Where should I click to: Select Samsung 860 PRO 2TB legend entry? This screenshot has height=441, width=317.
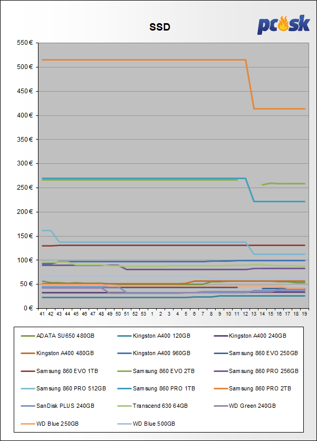(x=253, y=389)
